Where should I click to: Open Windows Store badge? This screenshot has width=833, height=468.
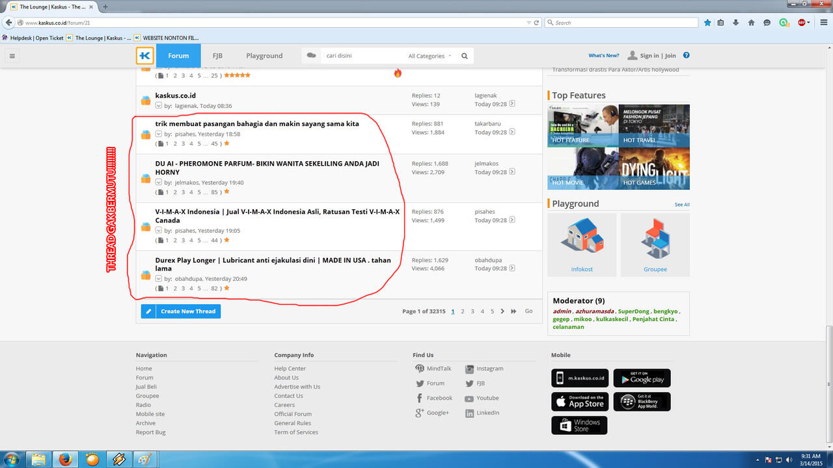tap(579, 426)
